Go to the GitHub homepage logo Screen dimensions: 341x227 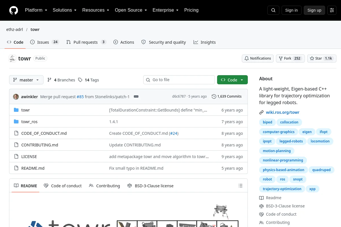click(14, 10)
